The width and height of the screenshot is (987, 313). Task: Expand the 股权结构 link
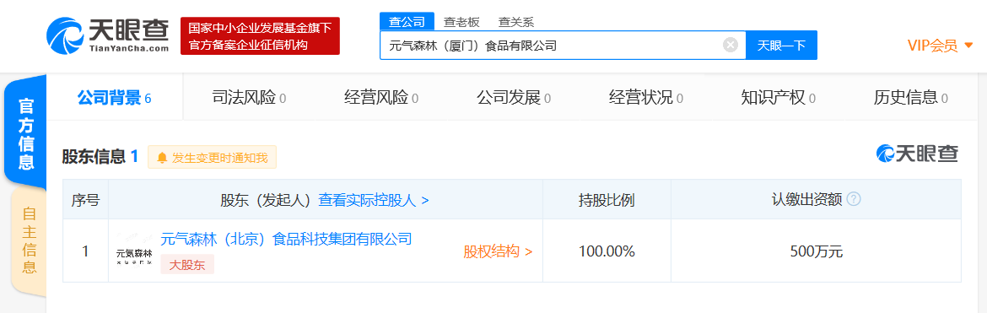coord(498,252)
